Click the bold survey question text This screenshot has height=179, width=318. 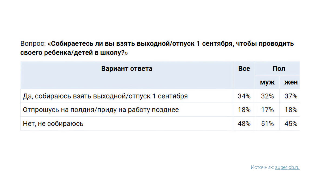pos(172,44)
